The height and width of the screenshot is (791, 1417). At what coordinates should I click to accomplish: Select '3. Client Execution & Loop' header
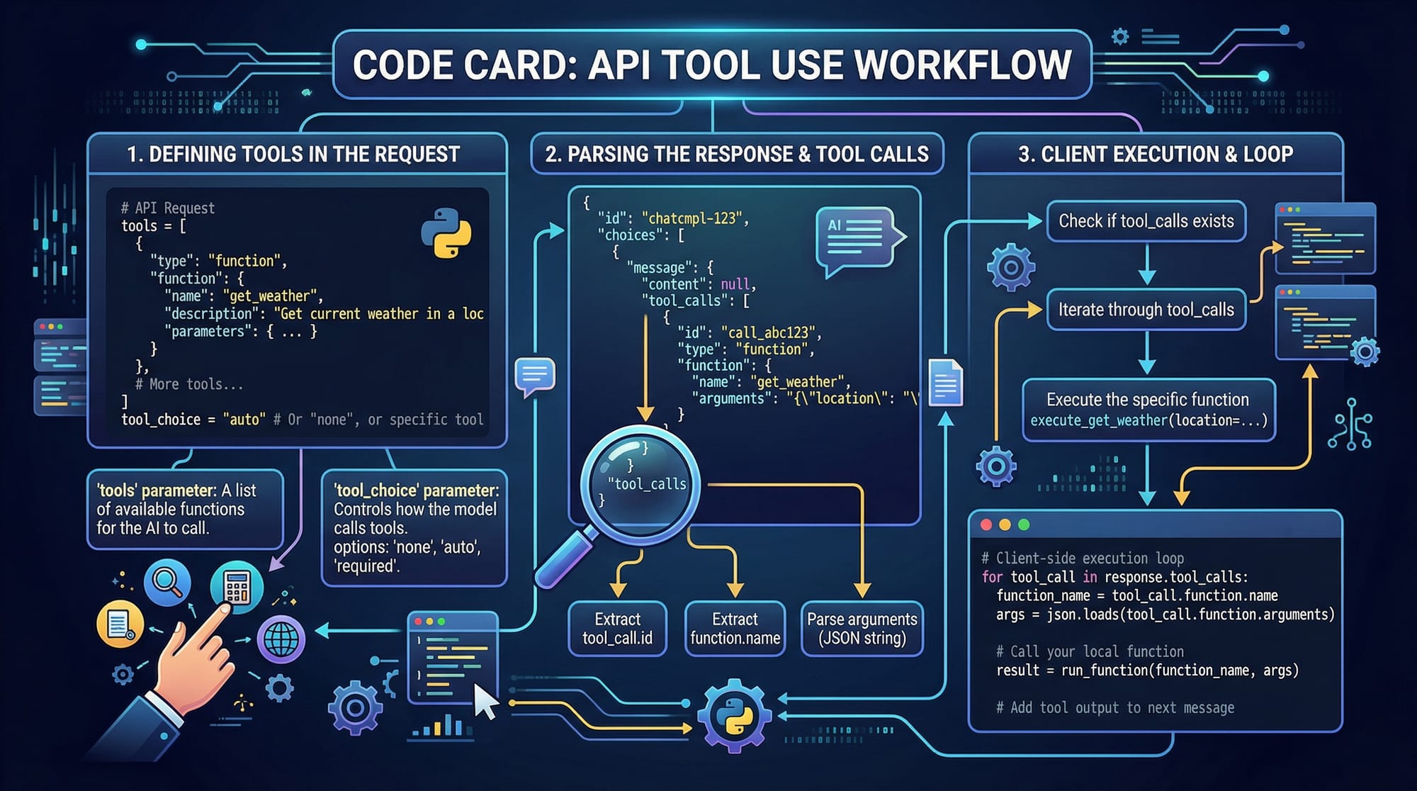[x=1155, y=154]
